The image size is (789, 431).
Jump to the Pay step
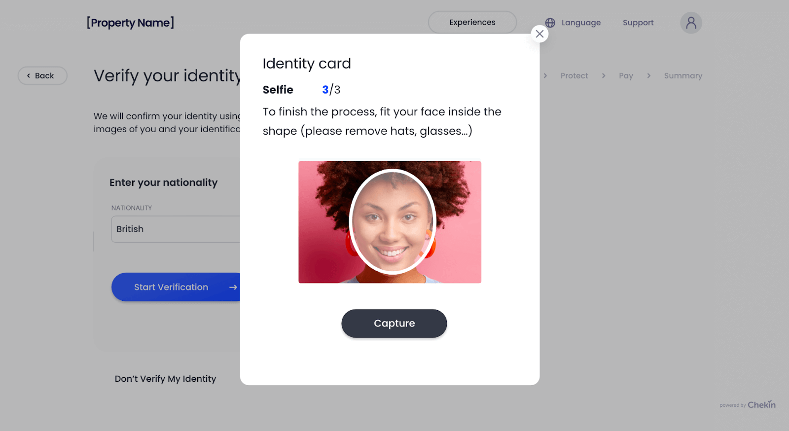coord(626,76)
